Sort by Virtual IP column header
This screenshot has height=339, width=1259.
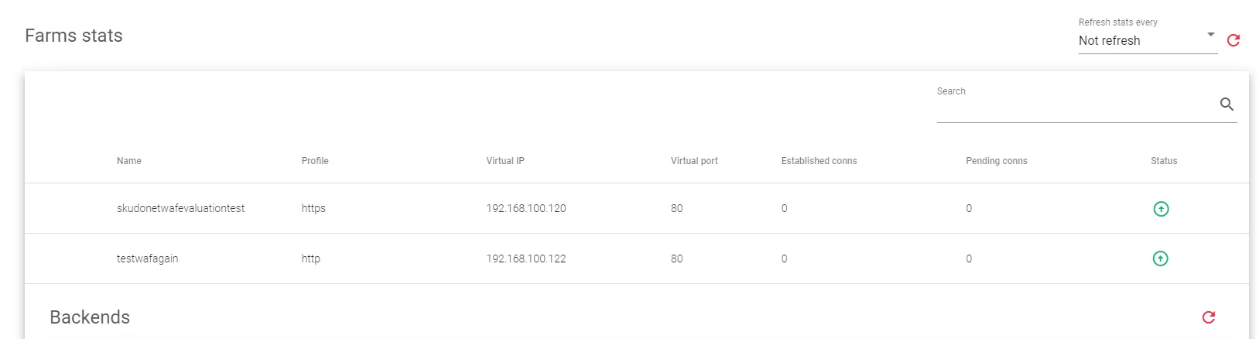pyautogui.click(x=505, y=161)
